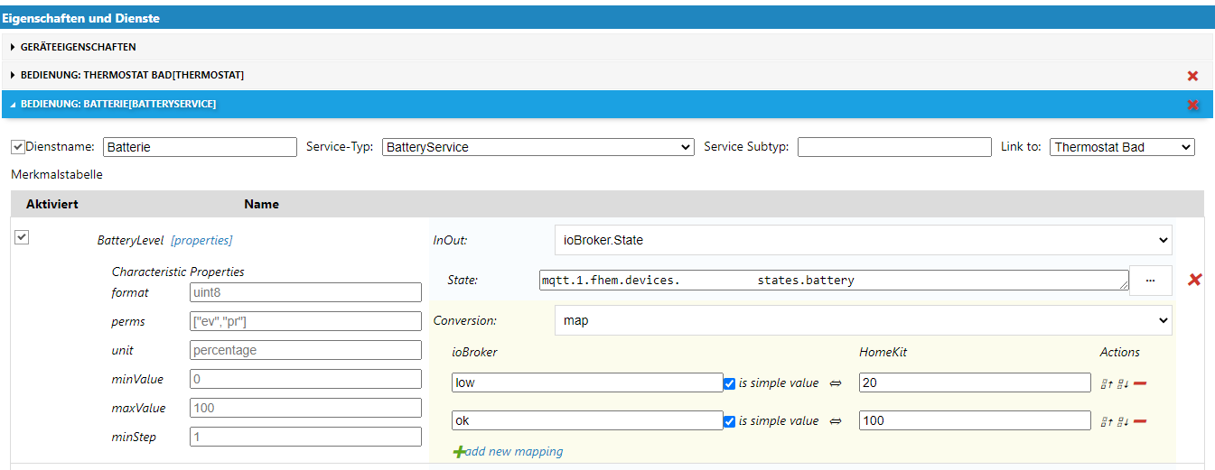1215x470 pixels.
Task: Toggle 'is simple value' for low mapping
Action: [730, 383]
